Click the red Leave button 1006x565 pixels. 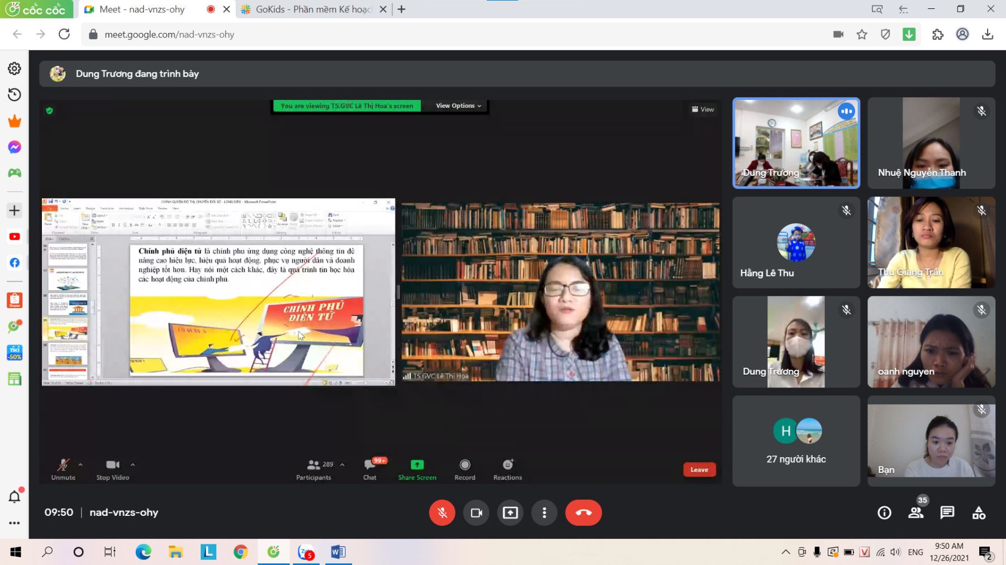pos(699,470)
